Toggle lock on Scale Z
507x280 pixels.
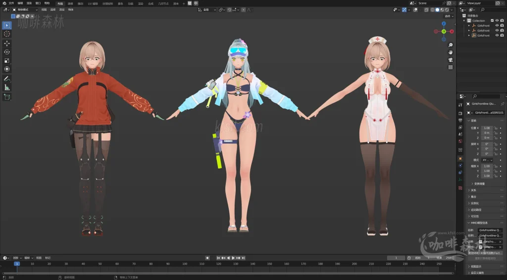tap(496, 176)
